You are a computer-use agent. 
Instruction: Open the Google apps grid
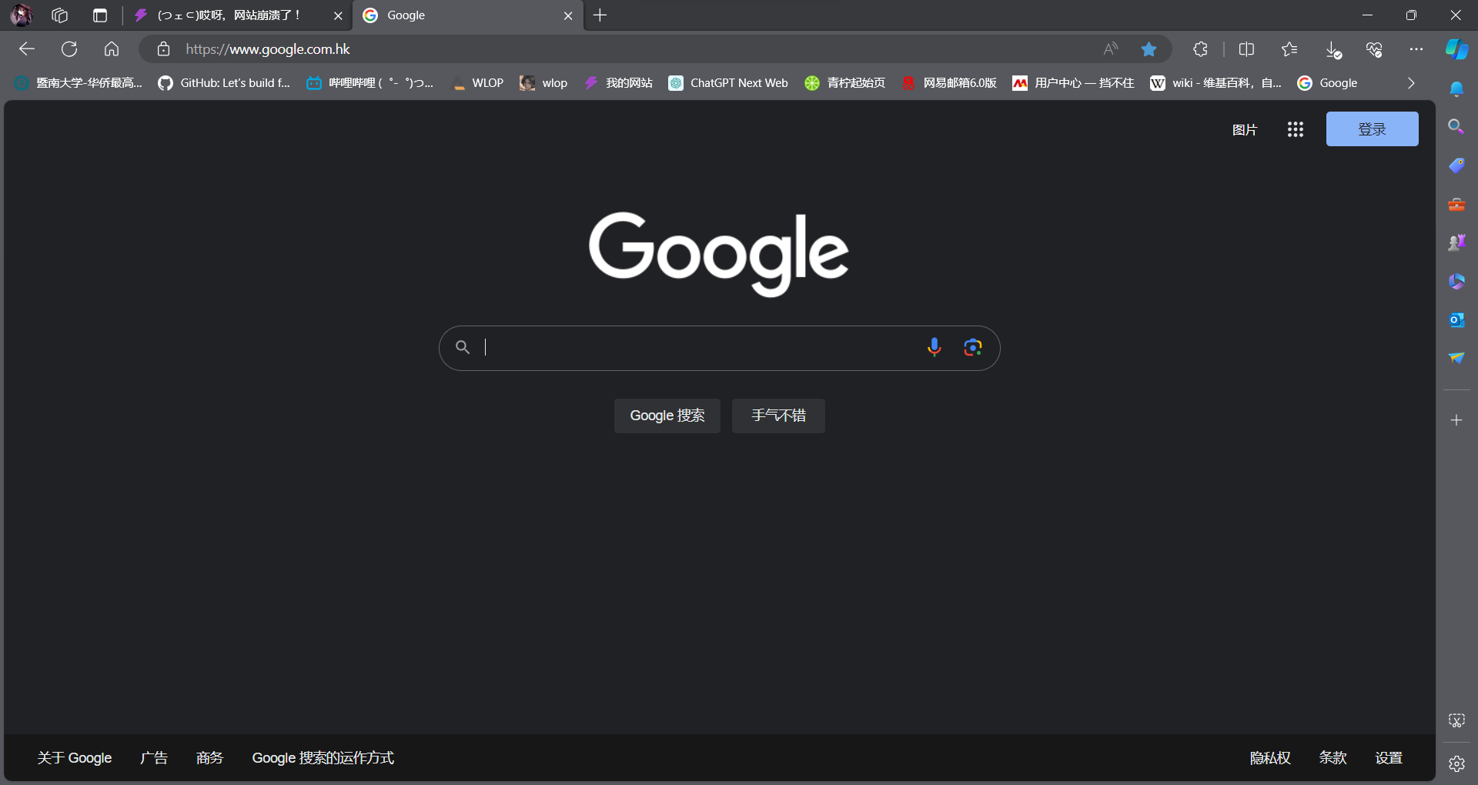click(1296, 129)
